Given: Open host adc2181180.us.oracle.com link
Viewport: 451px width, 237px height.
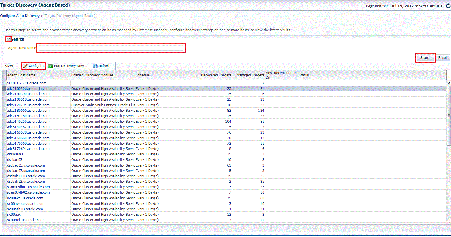Looking at the screenshot, I should (x=28, y=116).
